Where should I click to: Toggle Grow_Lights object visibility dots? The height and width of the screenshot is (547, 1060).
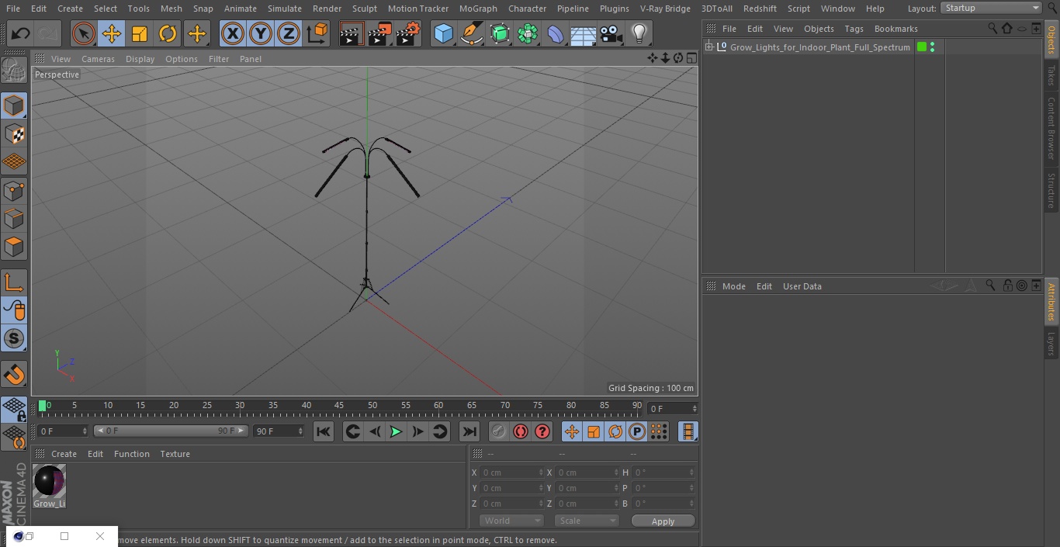point(932,47)
